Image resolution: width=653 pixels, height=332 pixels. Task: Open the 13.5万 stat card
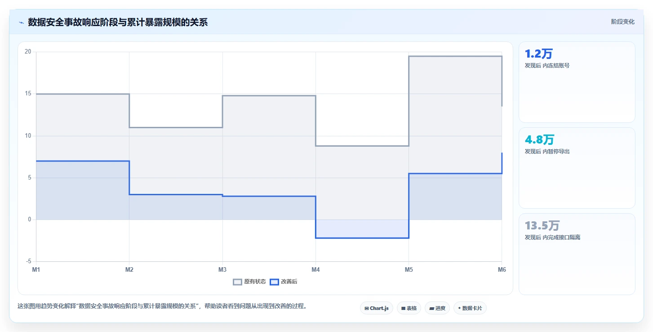(x=577, y=254)
